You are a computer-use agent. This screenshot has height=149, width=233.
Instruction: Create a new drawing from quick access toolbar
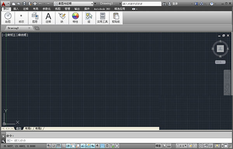[14, 4]
